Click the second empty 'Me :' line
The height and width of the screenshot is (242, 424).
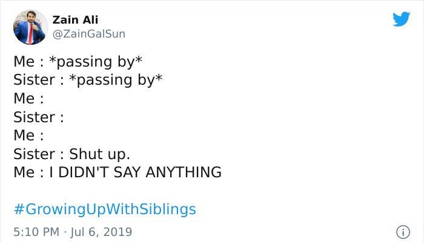point(28,136)
